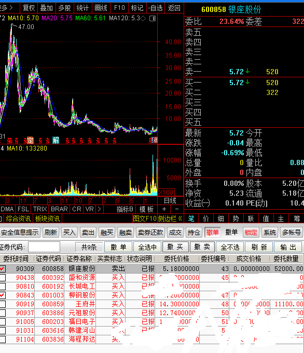Screen dimensions: 304x353
Task: Click the 标记 mark tool
Action: point(137,8)
